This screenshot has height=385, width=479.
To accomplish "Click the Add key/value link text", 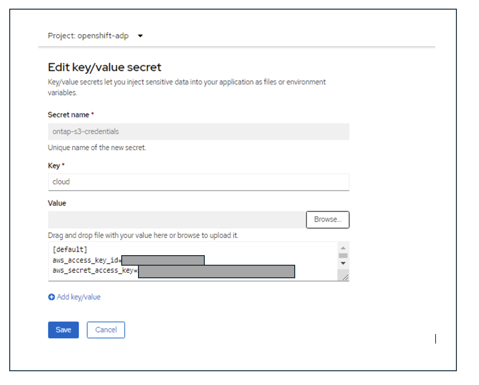I will coord(78,297).
